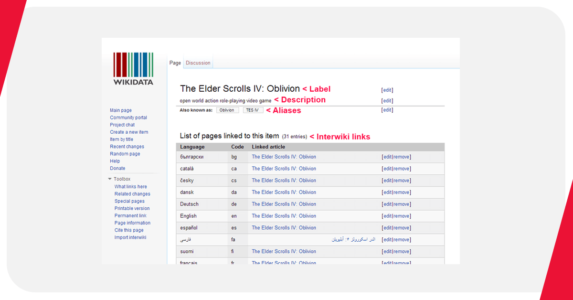Edit the català row link
Screen dimensions: 573x300
387,169
